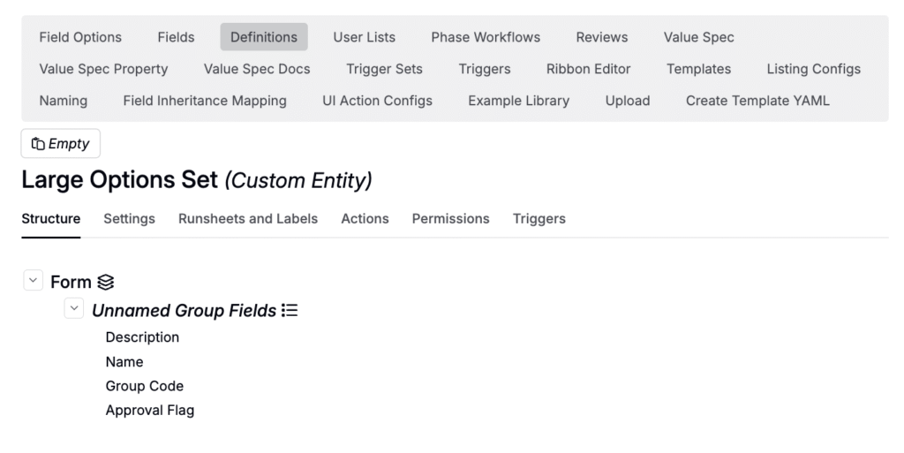
Task: Collapse the Form tree node
Action: coord(33,281)
